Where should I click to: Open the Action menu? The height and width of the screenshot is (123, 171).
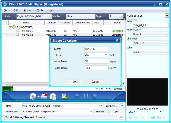coord(27,10)
